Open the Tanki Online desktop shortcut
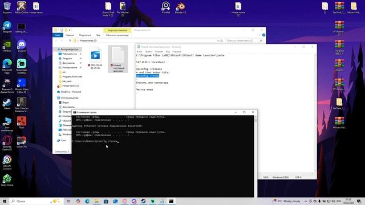Screen dimensions: 365x205 click(7, 181)
